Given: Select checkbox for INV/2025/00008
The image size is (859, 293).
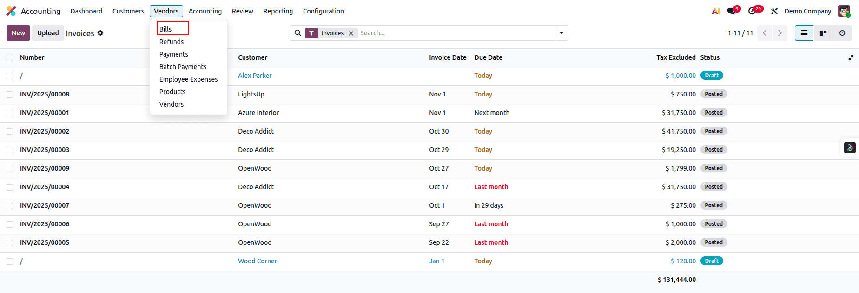Looking at the screenshot, I should click(x=10, y=95).
